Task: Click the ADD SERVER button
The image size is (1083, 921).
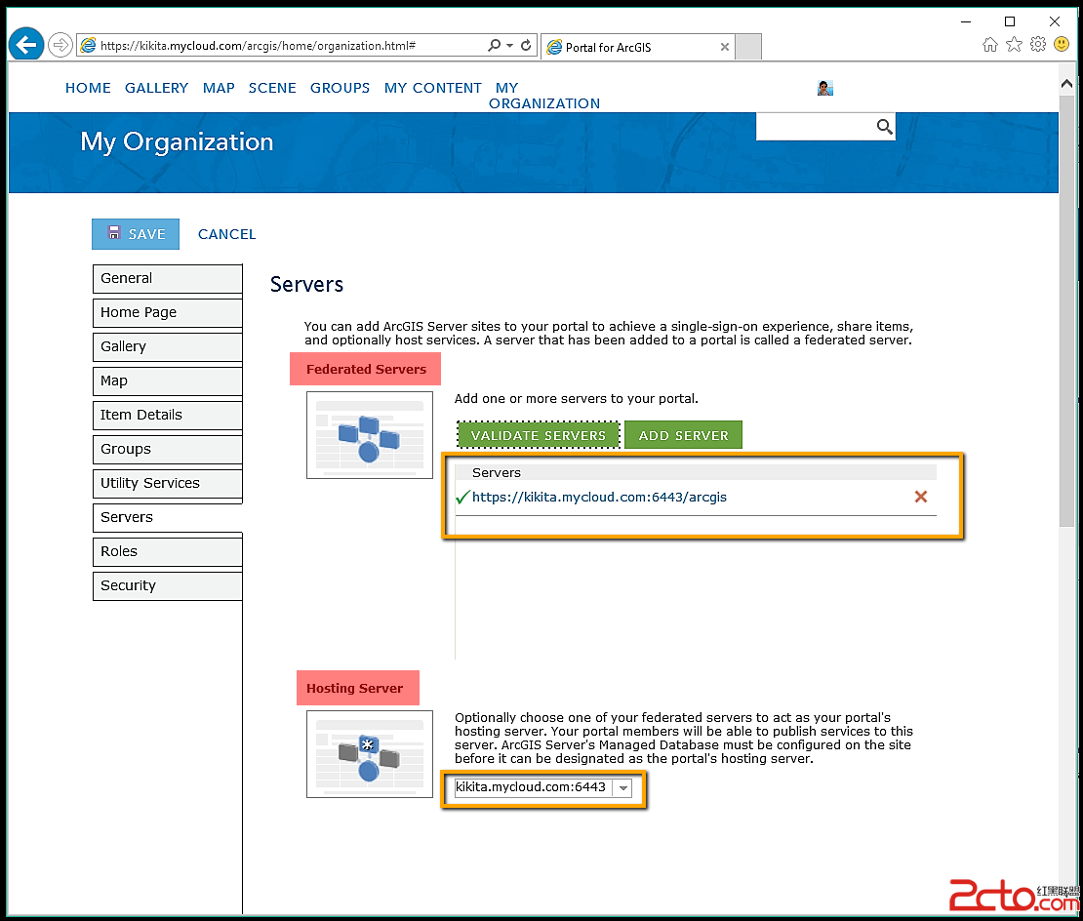Action: (x=683, y=435)
